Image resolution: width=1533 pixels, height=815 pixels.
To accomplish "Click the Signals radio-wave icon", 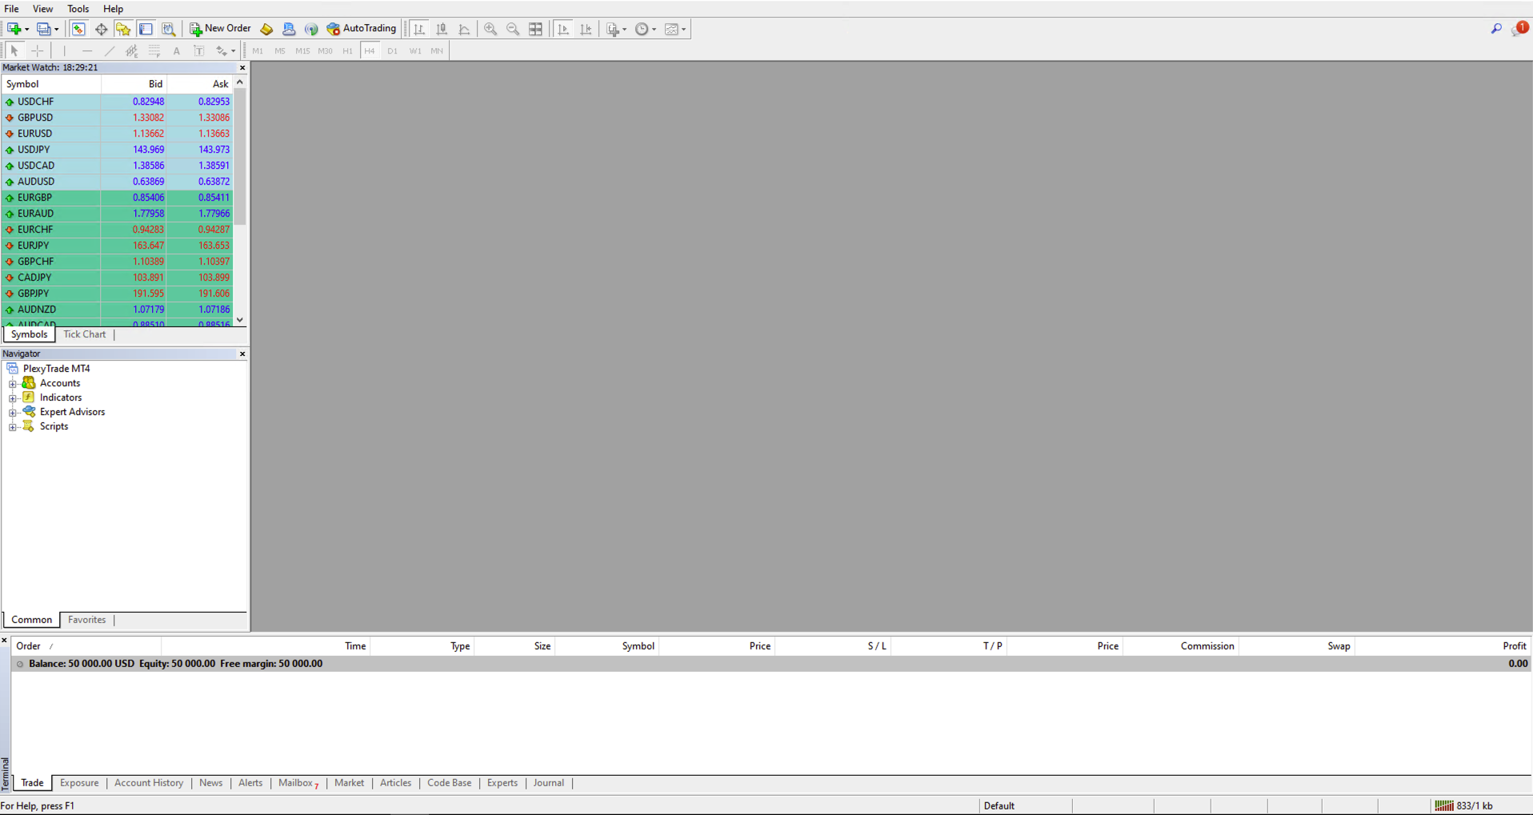I will (x=311, y=29).
